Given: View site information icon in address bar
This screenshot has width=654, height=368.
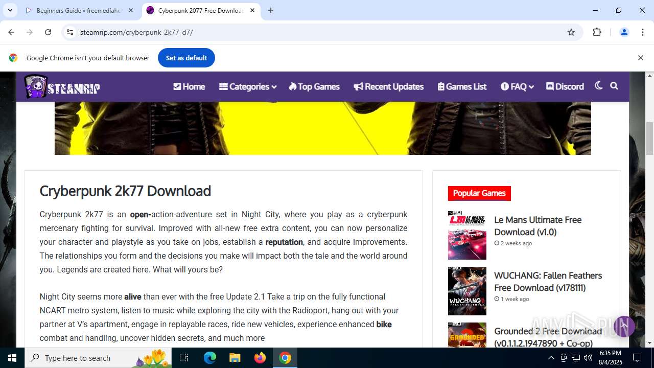Looking at the screenshot, I should click(x=70, y=32).
